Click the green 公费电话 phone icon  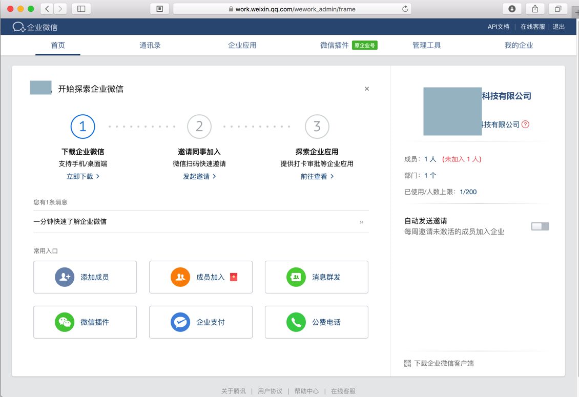click(296, 322)
